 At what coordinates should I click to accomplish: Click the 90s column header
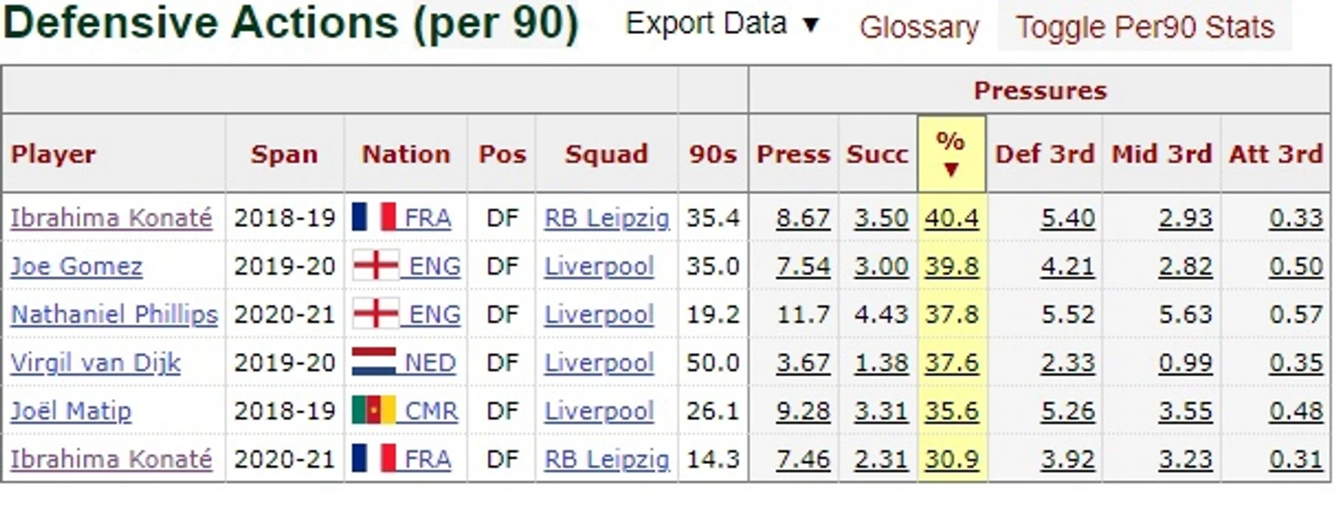coord(713,154)
